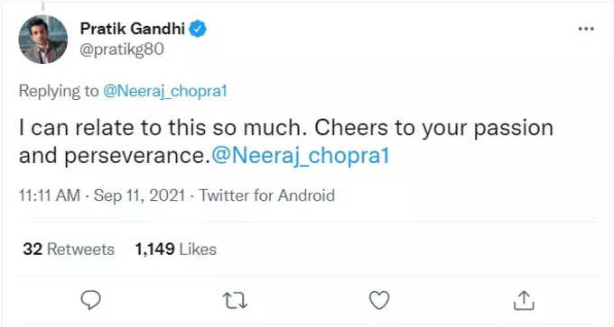614x327 pixels.
Task: Click the Pratik Gandhi display name
Action: (x=133, y=29)
